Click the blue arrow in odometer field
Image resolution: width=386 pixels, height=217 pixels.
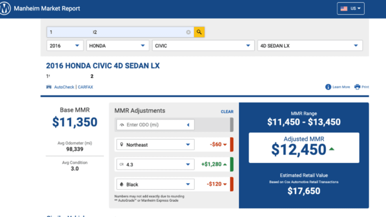[188, 125]
